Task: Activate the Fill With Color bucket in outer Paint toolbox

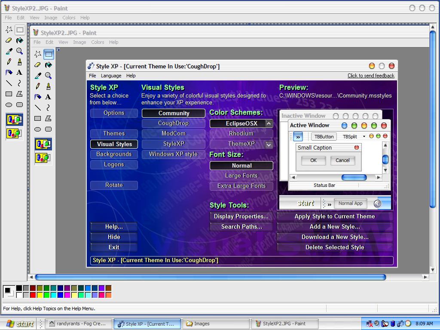Action: coord(20,40)
